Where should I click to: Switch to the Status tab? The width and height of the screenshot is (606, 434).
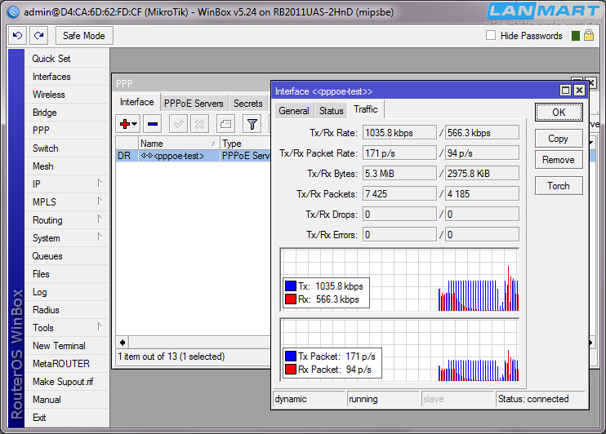coord(332,111)
